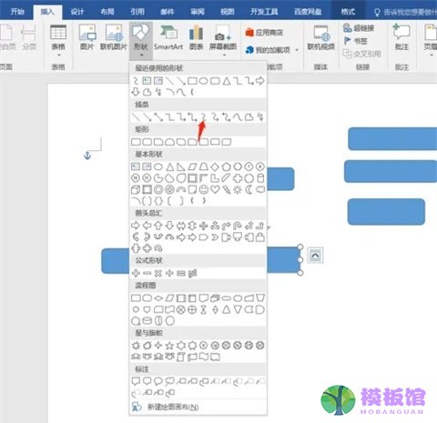The height and width of the screenshot is (423, 437).
Task: Select the right arrow in block arrows
Action: pos(136,226)
